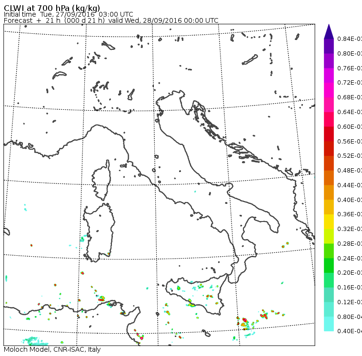
Task: Click the 0.12E-03 colorbar label
Action: tap(350, 302)
